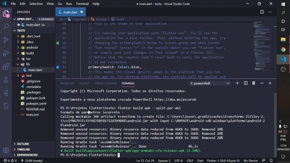Open File Explorer from the taskbar
The image size is (290, 163).
point(283,39)
